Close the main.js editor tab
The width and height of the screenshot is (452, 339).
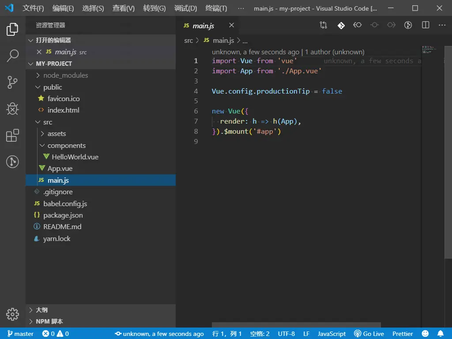[231, 25]
